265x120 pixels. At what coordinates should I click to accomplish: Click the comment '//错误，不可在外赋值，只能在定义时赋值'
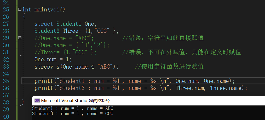(x=182, y=52)
